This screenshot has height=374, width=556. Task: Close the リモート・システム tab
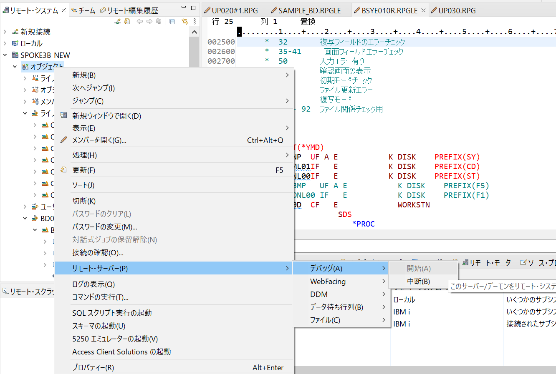click(63, 10)
